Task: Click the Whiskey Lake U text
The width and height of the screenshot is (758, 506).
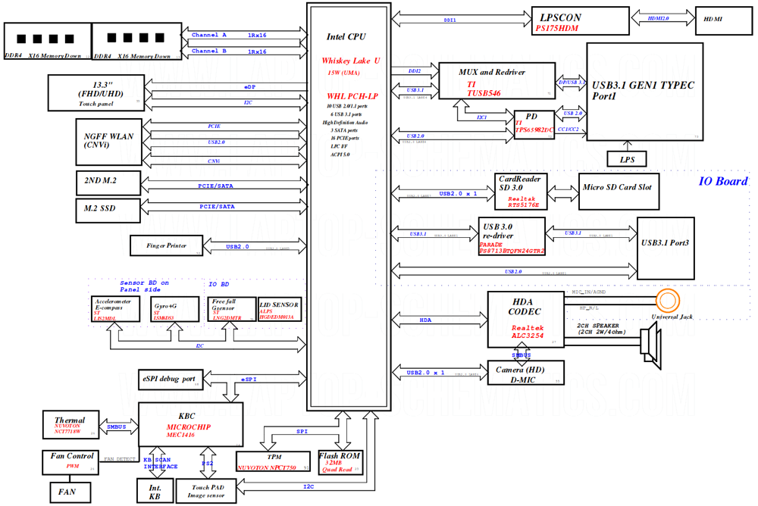Action: pyautogui.click(x=351, y=61)
